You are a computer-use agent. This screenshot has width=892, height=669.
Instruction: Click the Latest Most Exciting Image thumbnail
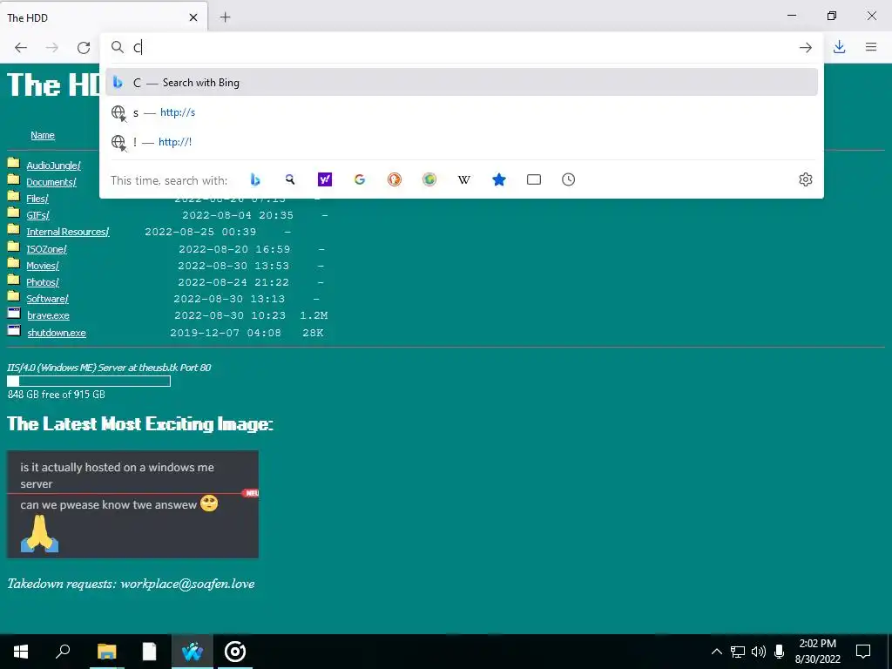coord(132,504)
